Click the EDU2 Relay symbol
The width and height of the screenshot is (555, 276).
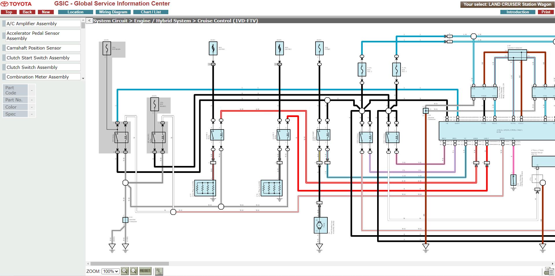tap(392, 138)
